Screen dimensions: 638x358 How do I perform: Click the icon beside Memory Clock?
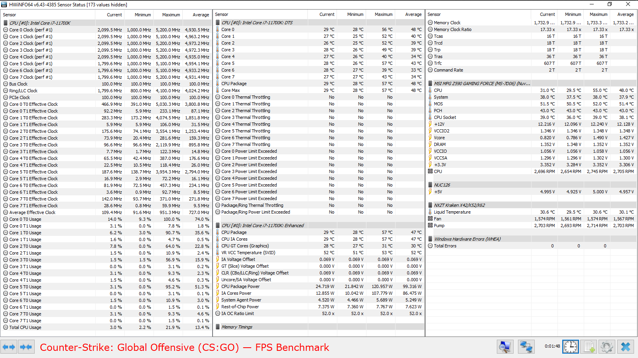pyautogui.click(x=430, y=23)
